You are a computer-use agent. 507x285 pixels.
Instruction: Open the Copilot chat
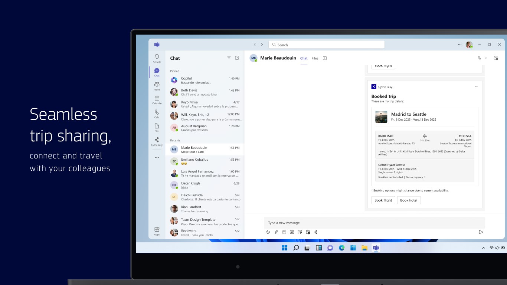(205, 80)
